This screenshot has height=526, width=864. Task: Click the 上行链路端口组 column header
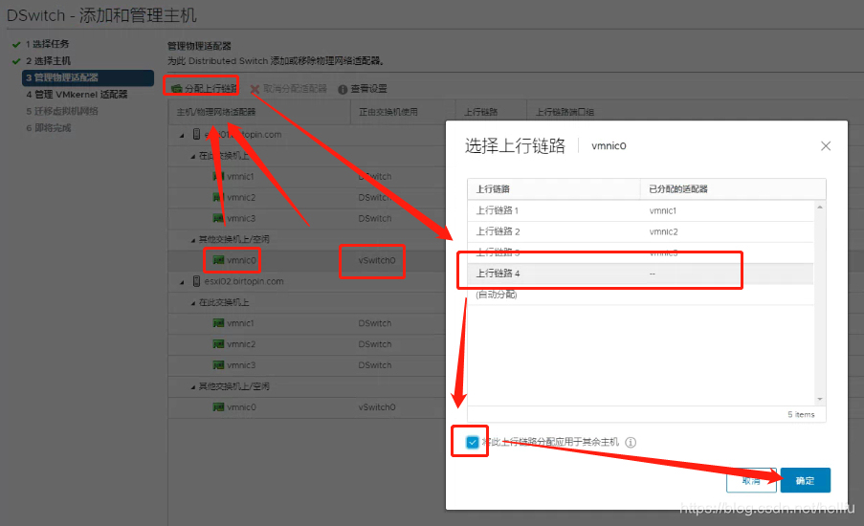click(565, 112)
